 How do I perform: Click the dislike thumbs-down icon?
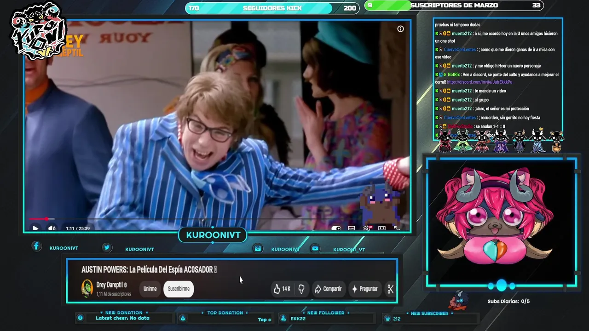pyautogui.click(x=301, y=289)
